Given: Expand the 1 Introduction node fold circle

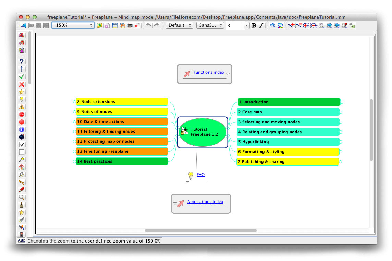Looking at the screenshot, I should click(x=342, y=102).
